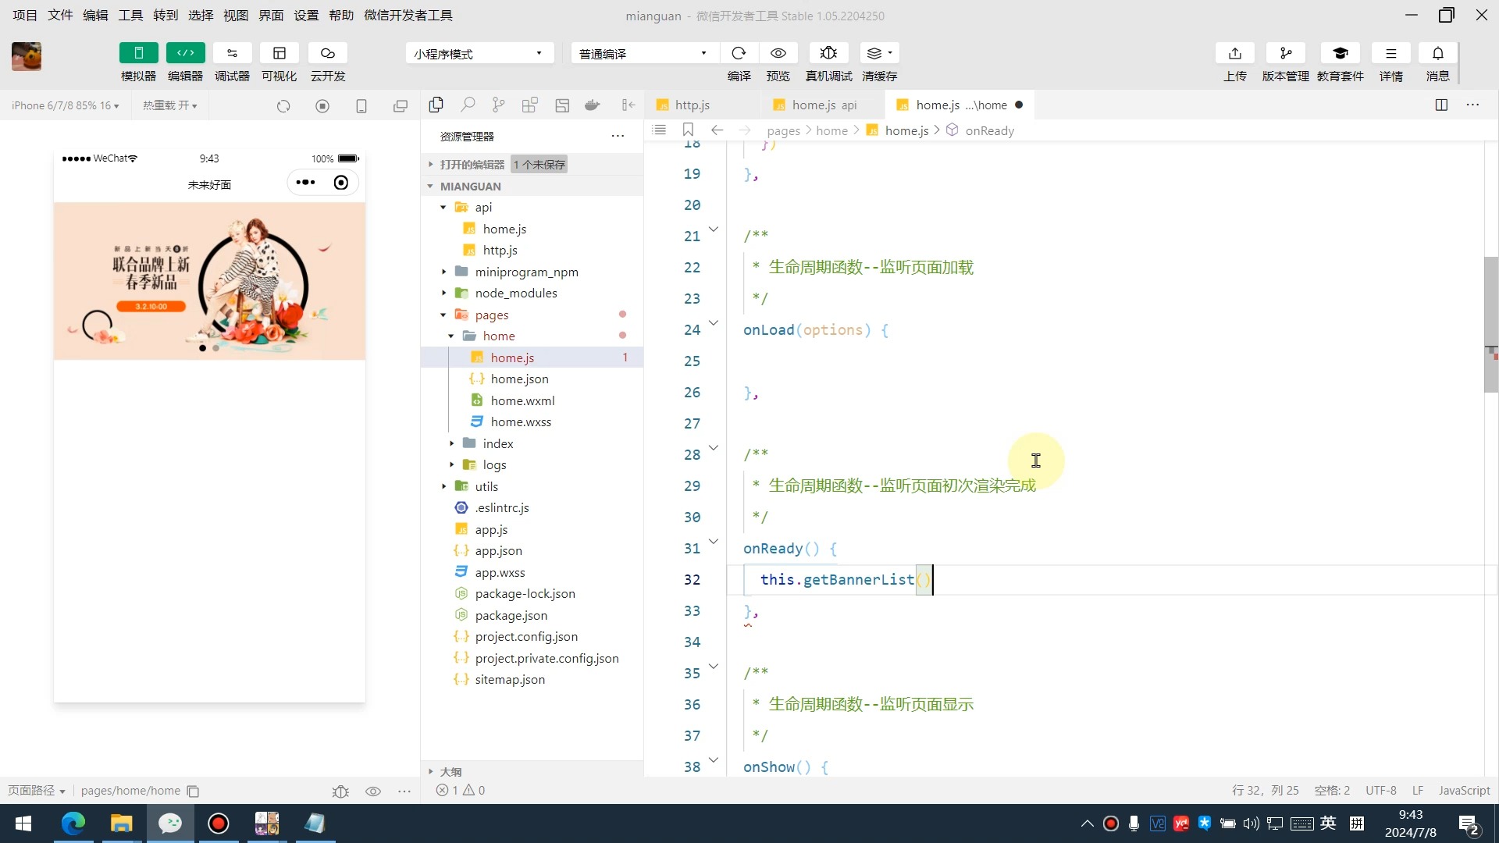Expand the miniprogram_npm folder
The image size is (1499, 843).
(x=526, y=272)
